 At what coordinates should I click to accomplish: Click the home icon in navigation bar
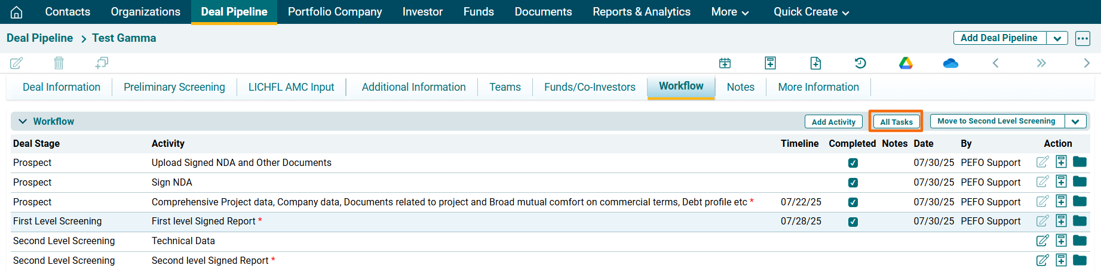point(17,12)
